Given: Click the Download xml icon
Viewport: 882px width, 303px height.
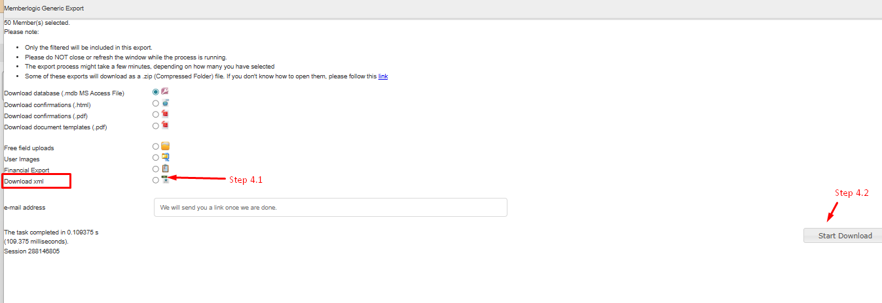Looking at the screenshot, I should pyautogui.click(x=166, y=179).
